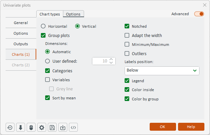Uncheck the Categories checkbox
Viewport: 210px width, 135px height.
[47, 71]
